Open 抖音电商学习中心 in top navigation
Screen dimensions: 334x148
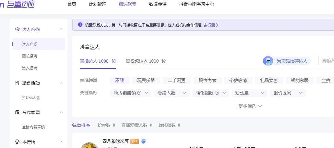coord(197,4)
